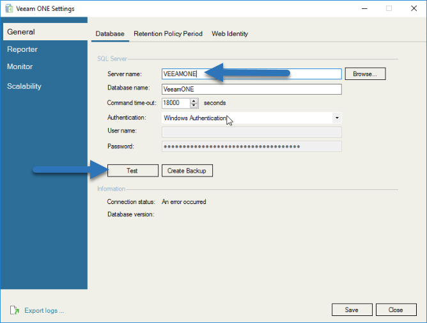427x323 pixels.
Task: Open the General settings section
Action: point(45,32)
